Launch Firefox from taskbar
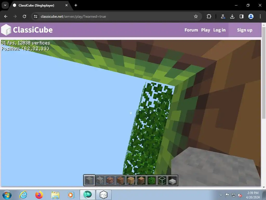 [x=39, y=195]
